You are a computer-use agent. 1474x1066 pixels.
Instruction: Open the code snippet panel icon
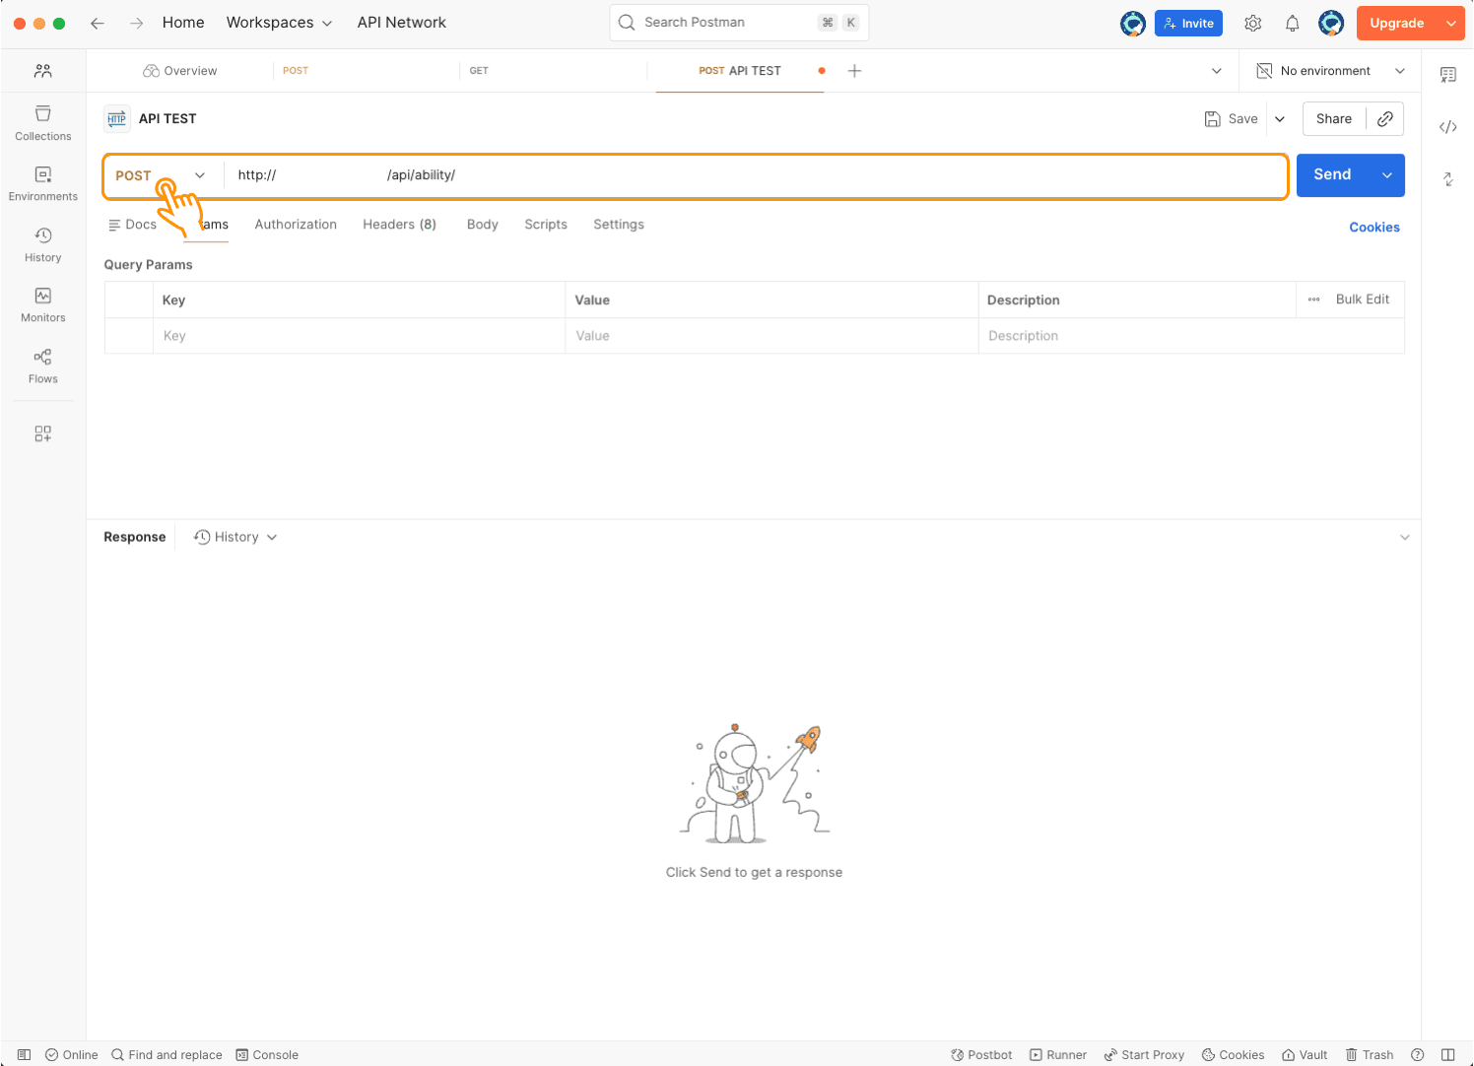(x=1448, y=126)
